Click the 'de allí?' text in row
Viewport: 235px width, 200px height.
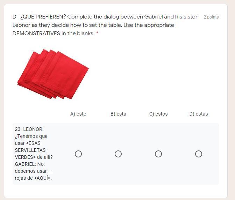45,157
